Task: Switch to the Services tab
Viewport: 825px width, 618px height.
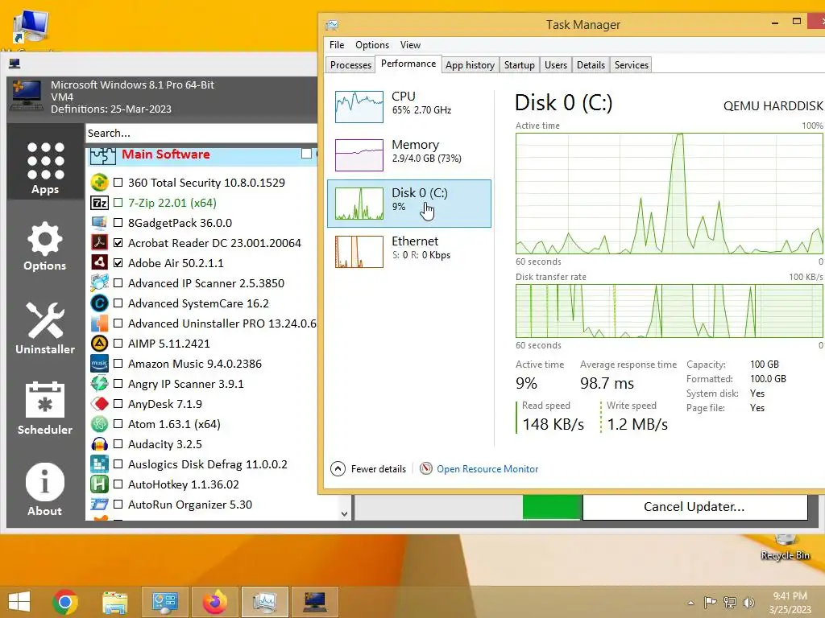Action: pos(632,64)
